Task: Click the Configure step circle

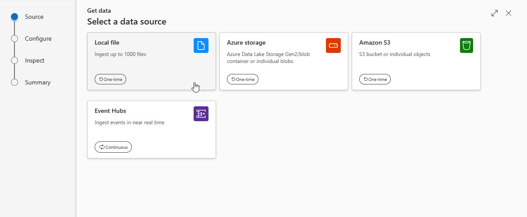Action: click(14, 38)
